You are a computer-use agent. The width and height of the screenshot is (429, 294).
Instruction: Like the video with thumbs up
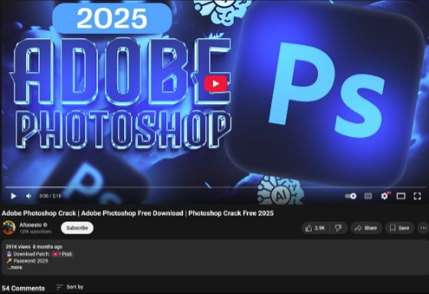tap(315, 228)
